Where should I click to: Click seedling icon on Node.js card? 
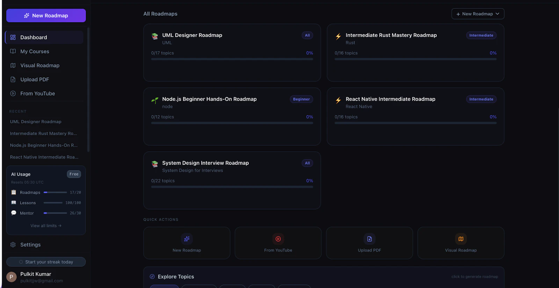(155, 100)
